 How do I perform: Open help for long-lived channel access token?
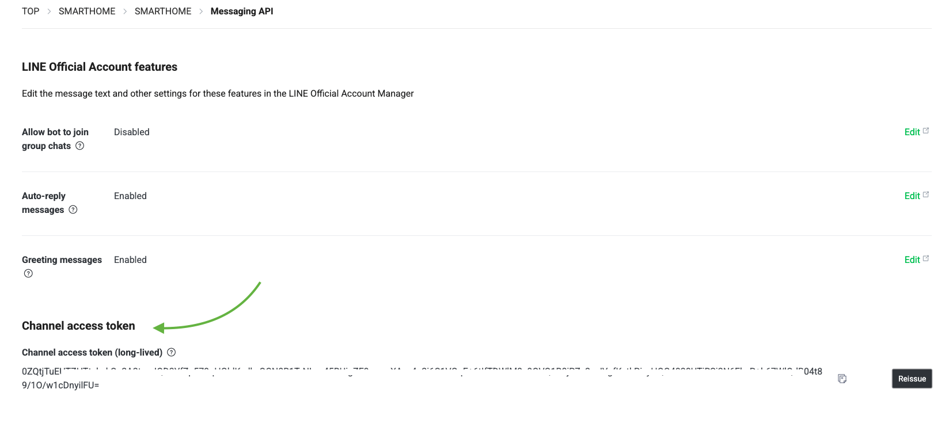(x=171, y=353)
